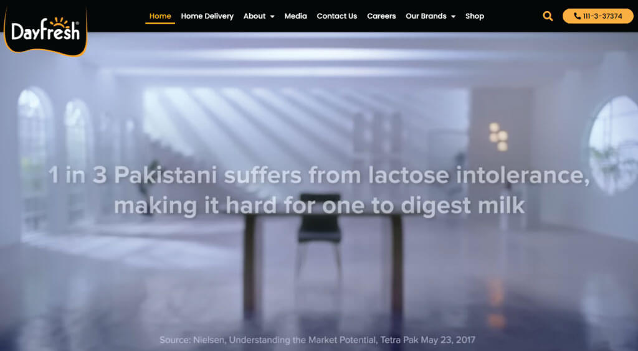The width and height of the screenshot is (638, 351).
Task: Click the phone handset icon
Action: [576, 16]
